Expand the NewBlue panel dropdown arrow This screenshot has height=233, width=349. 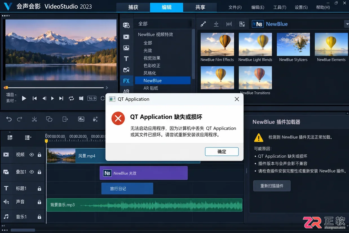[346, 24]
